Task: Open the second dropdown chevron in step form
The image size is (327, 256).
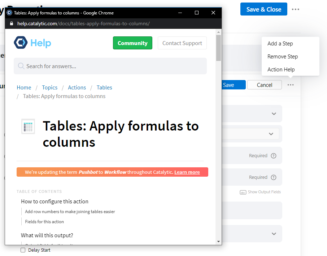Action: (271, 134)
